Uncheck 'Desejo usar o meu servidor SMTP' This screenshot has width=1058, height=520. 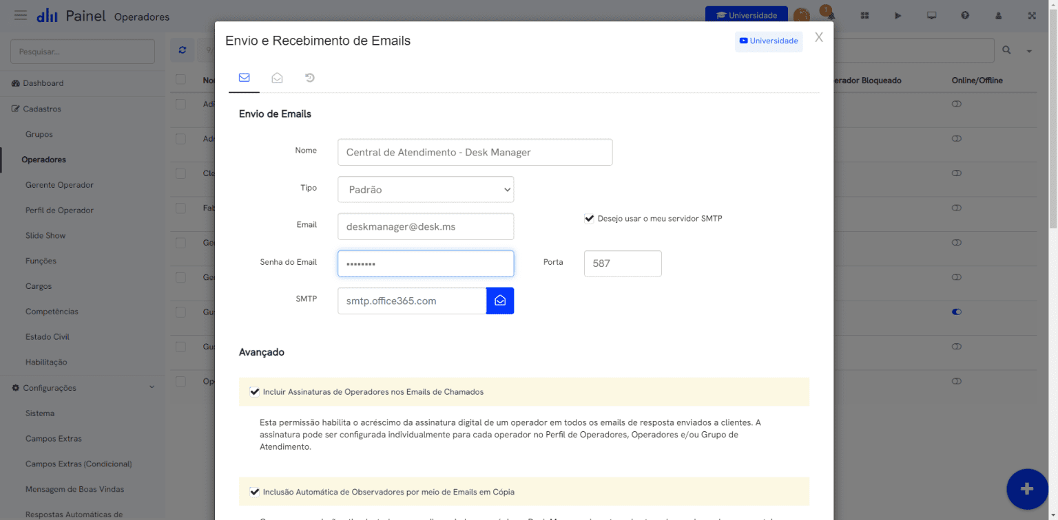[x=589, y=219]
